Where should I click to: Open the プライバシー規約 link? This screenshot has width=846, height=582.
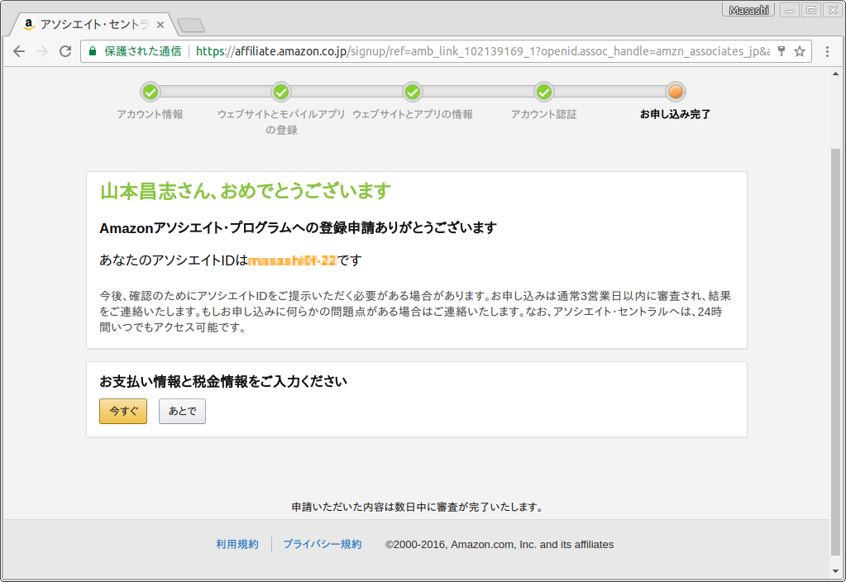click(x=323, y=544)
